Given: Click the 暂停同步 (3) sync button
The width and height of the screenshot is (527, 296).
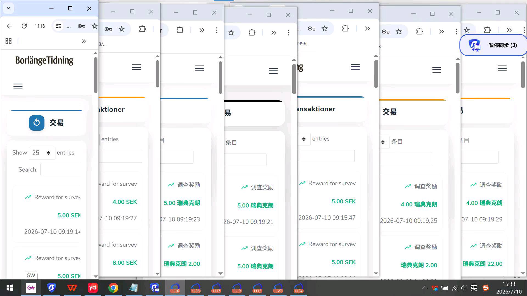Looking at the screenshot, I should (494, 45).
